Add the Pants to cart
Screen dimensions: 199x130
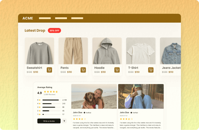(83, 70)
